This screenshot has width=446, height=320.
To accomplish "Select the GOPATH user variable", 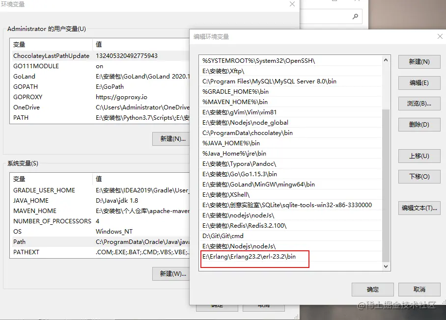I will 100,87.
